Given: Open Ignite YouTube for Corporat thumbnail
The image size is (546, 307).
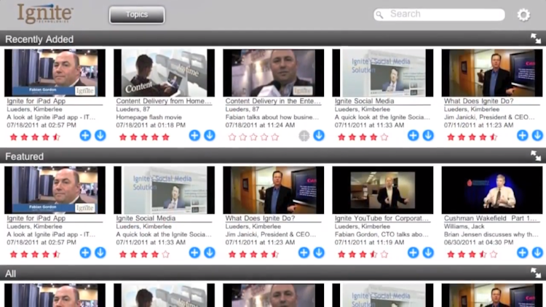Looking at the screenshot, I should (x=383, y=190).
